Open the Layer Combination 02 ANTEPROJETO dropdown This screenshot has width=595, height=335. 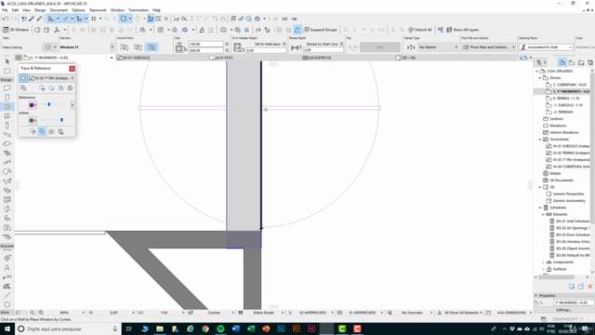(x=313, y=313)
